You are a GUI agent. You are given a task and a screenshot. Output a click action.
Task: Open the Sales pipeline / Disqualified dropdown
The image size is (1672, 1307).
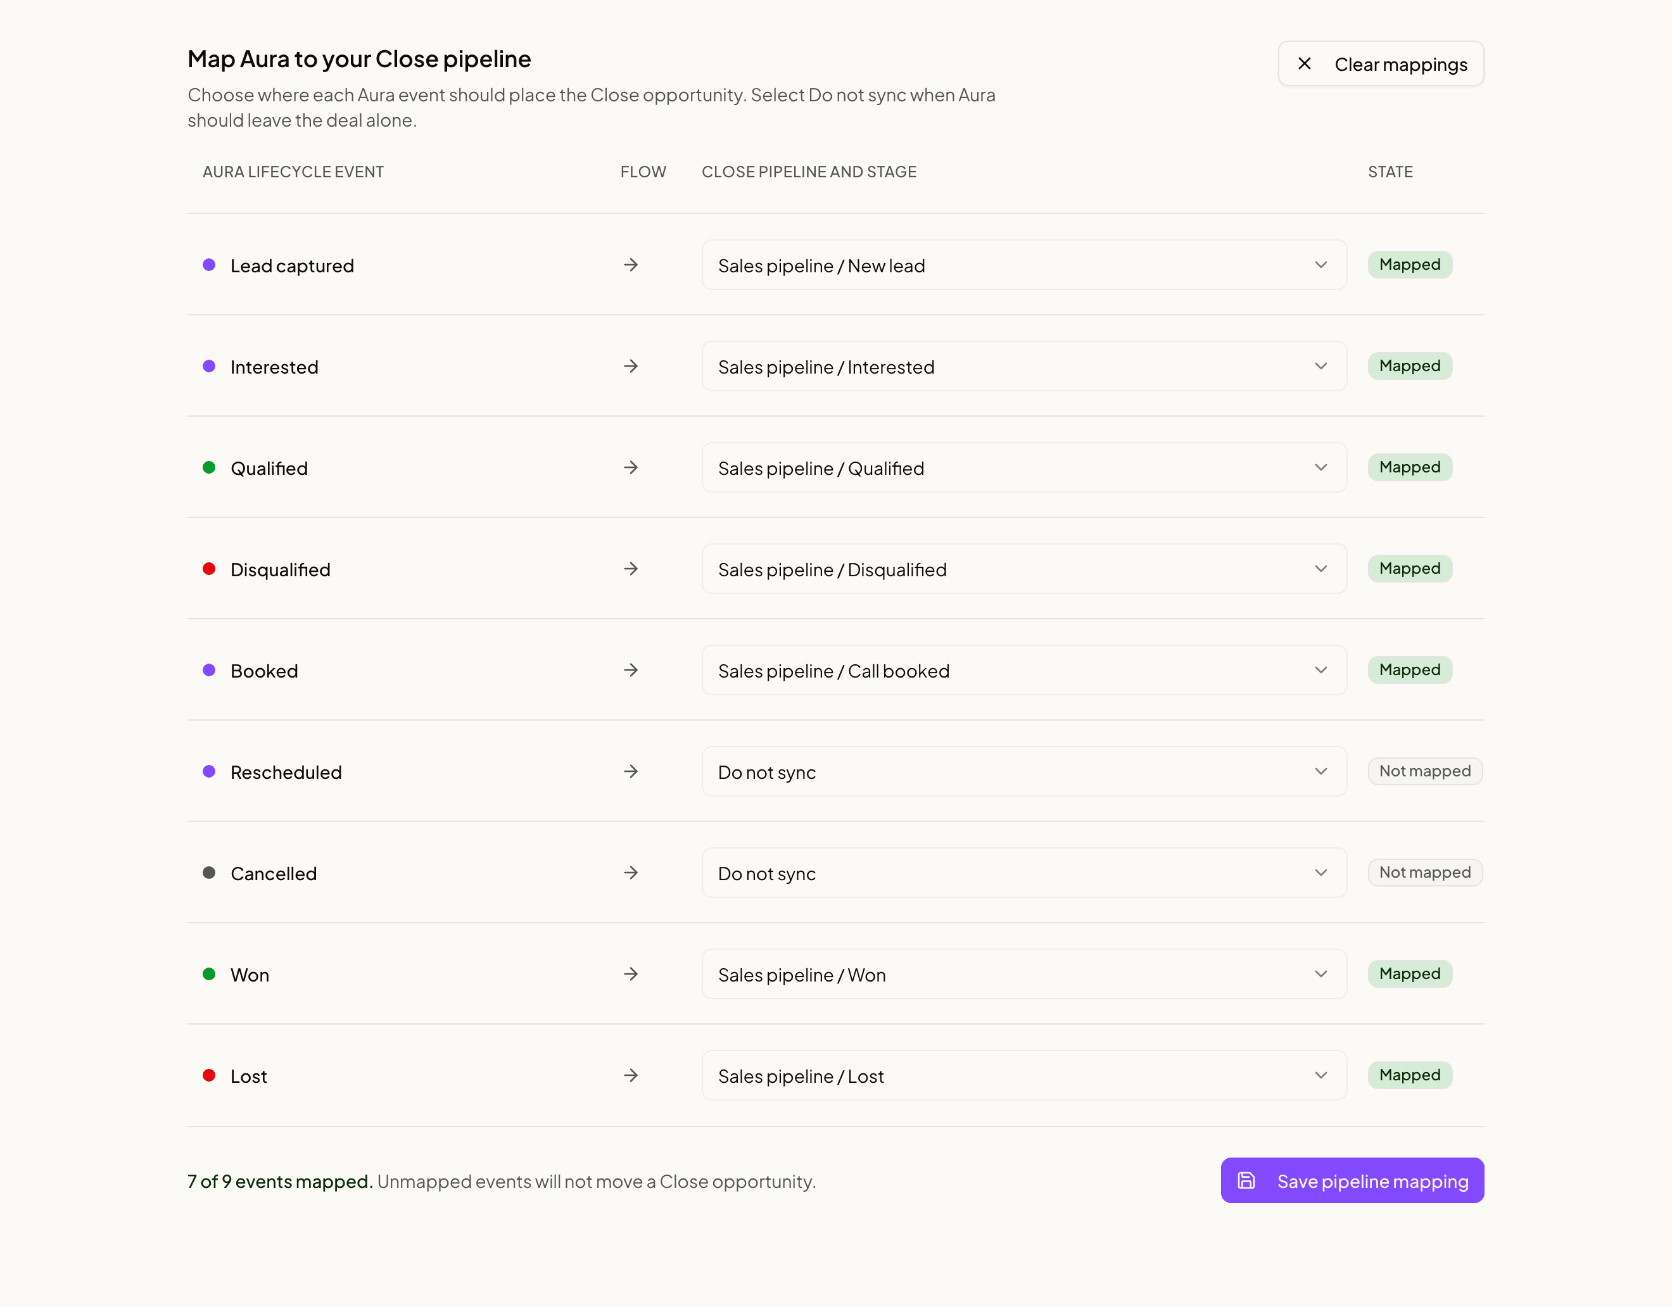click(x=1024, y=569)
